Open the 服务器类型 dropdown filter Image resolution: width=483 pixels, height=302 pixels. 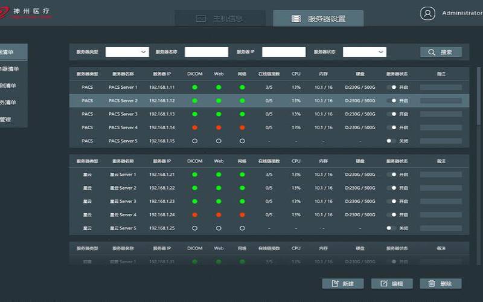[x=127, y=52]
